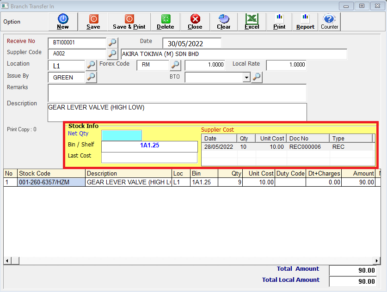Click the Clear toolbar button

224,22
